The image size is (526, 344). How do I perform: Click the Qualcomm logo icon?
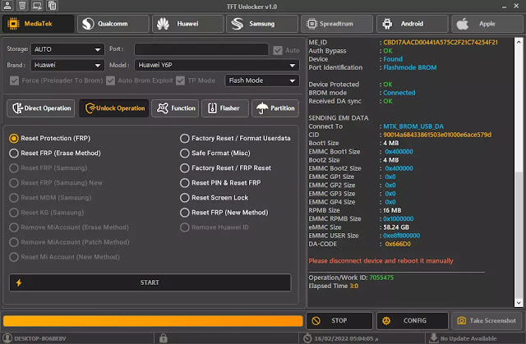coord(88,24)
